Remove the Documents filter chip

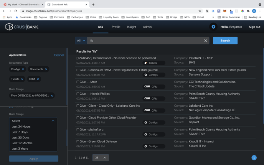pos(46,69)
